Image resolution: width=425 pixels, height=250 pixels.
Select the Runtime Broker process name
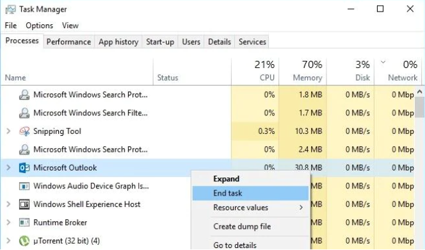pyautogui.click(x=60, y=222)
